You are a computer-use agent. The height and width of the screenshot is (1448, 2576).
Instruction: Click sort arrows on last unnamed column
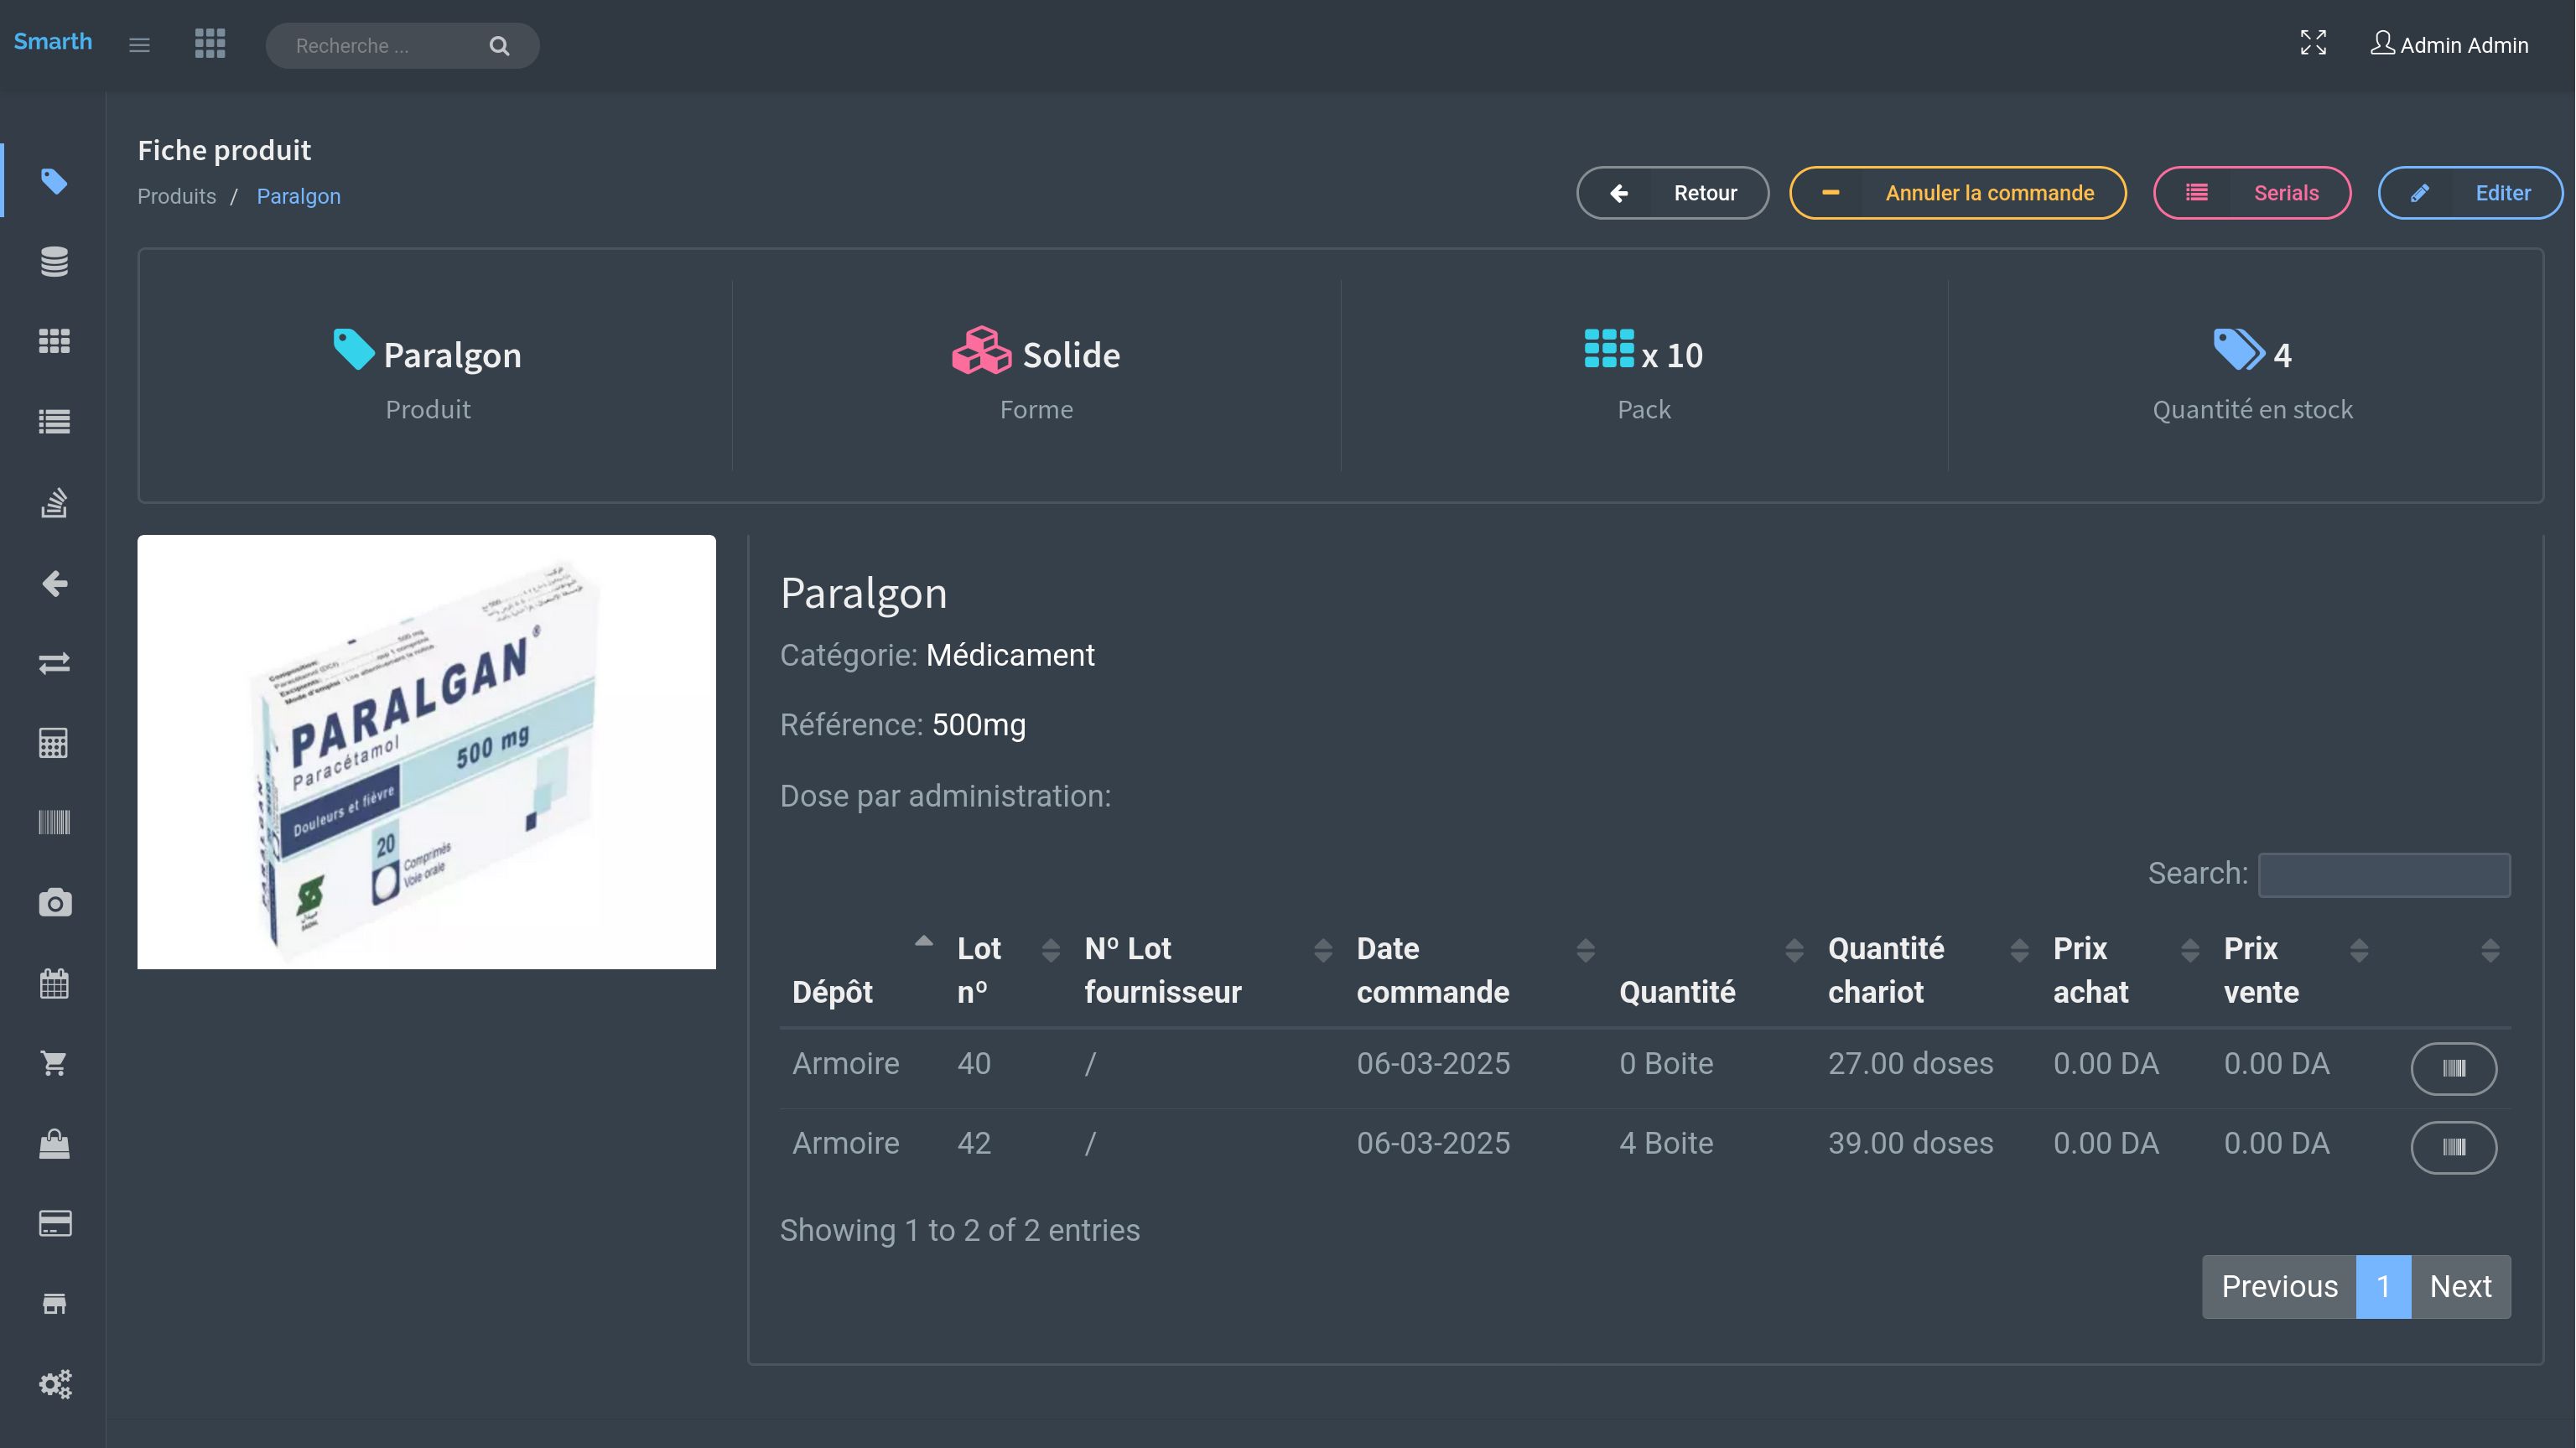click(2490, 951)
